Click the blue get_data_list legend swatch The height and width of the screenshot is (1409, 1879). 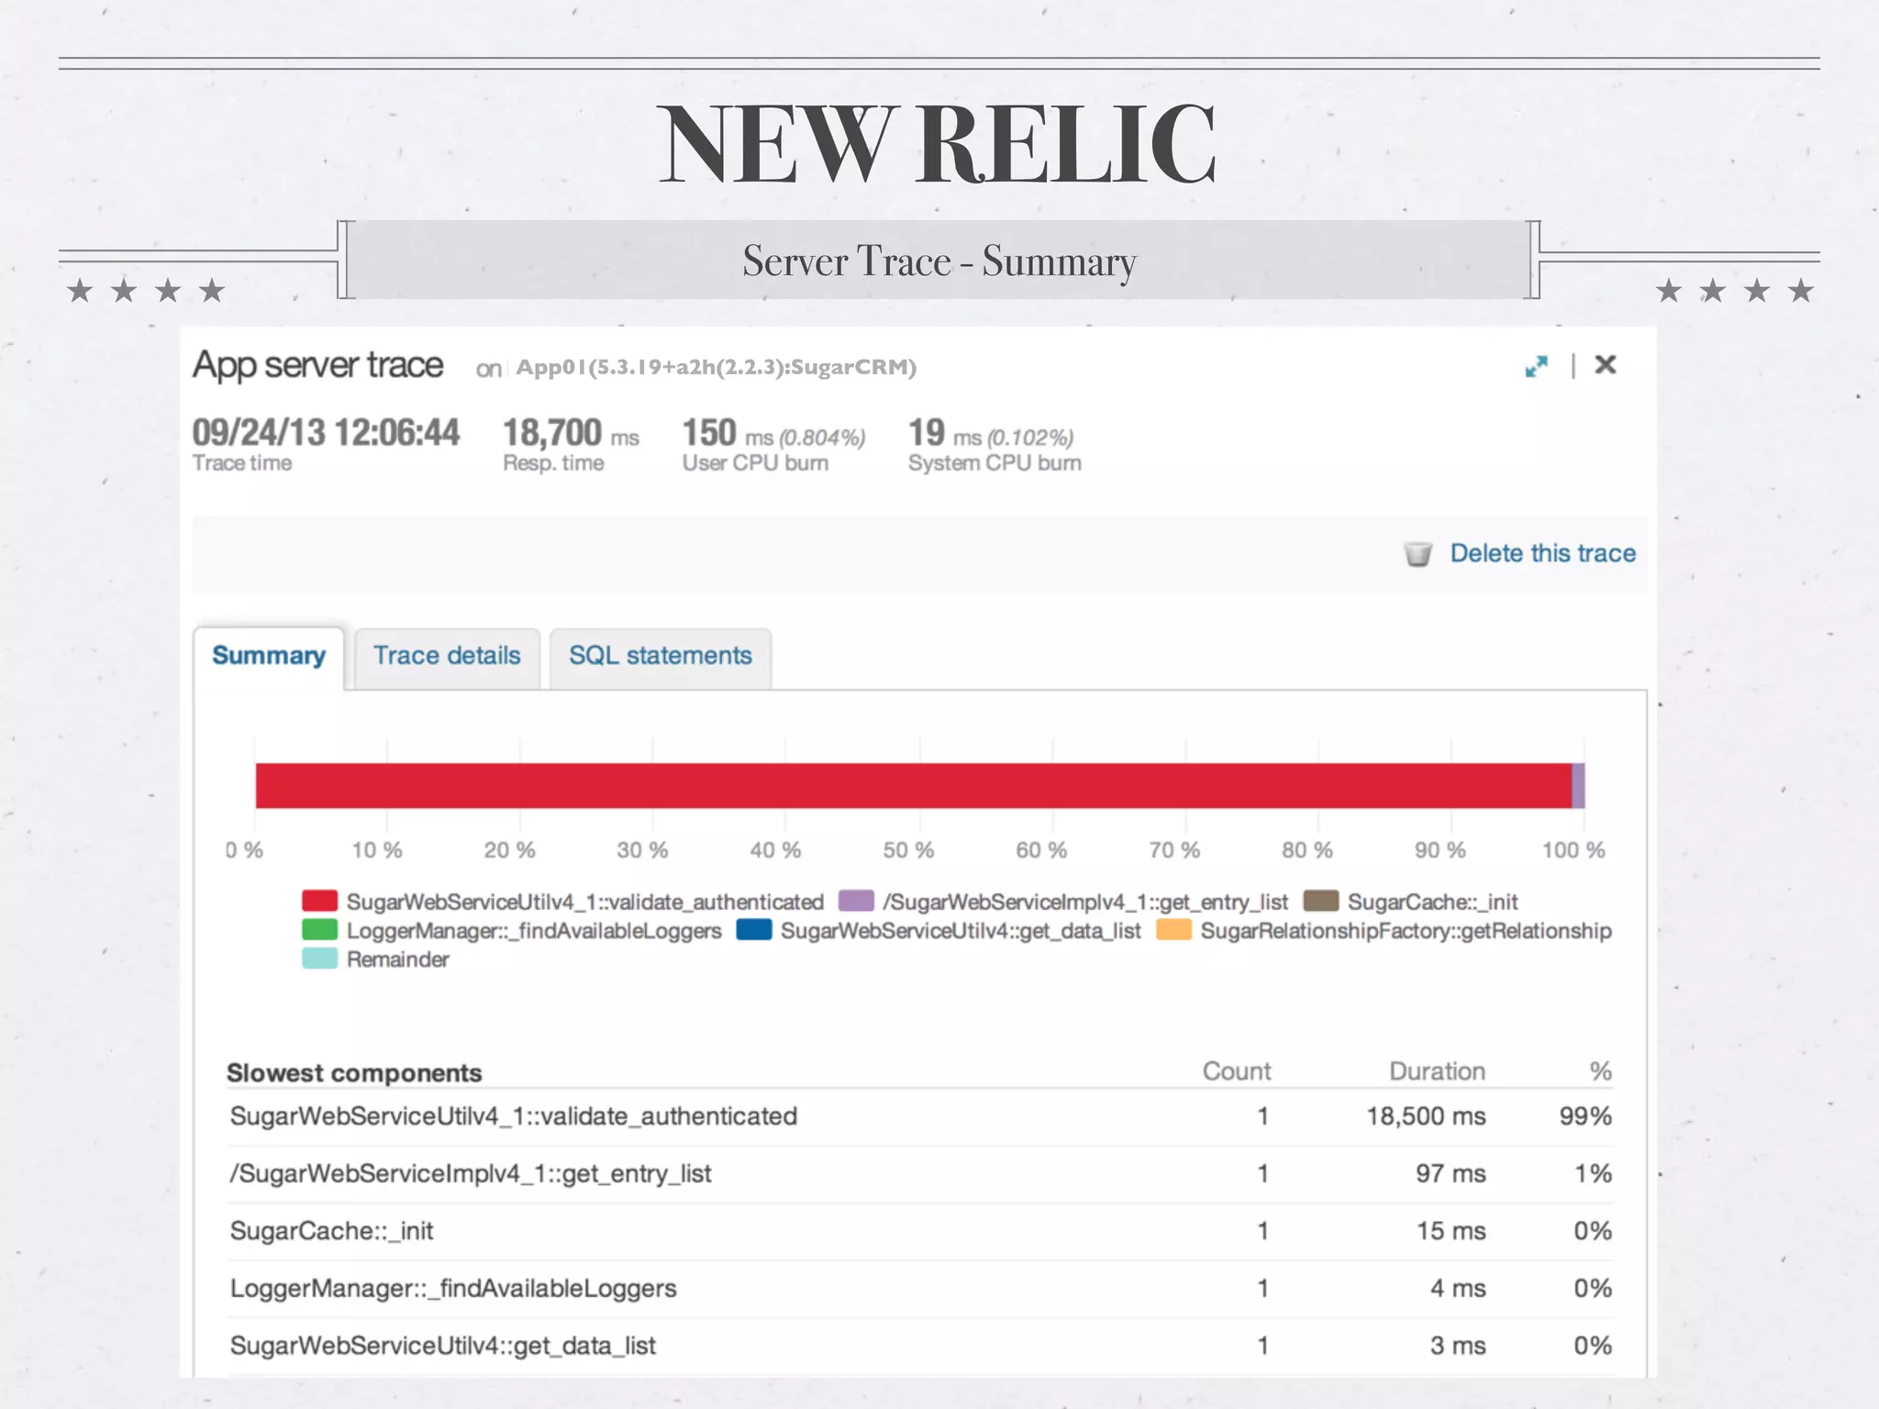[753, 930]
